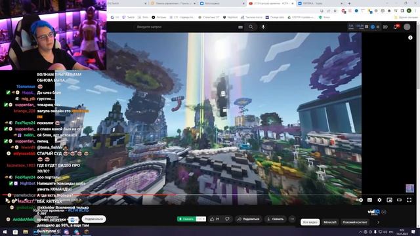Close the Trello tab
The image size is (420, 236).
click(x=341, y=3)
